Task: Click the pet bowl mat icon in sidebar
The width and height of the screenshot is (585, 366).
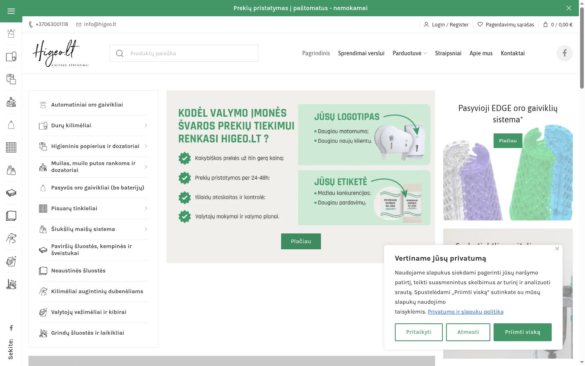Action: click(11, 238)
